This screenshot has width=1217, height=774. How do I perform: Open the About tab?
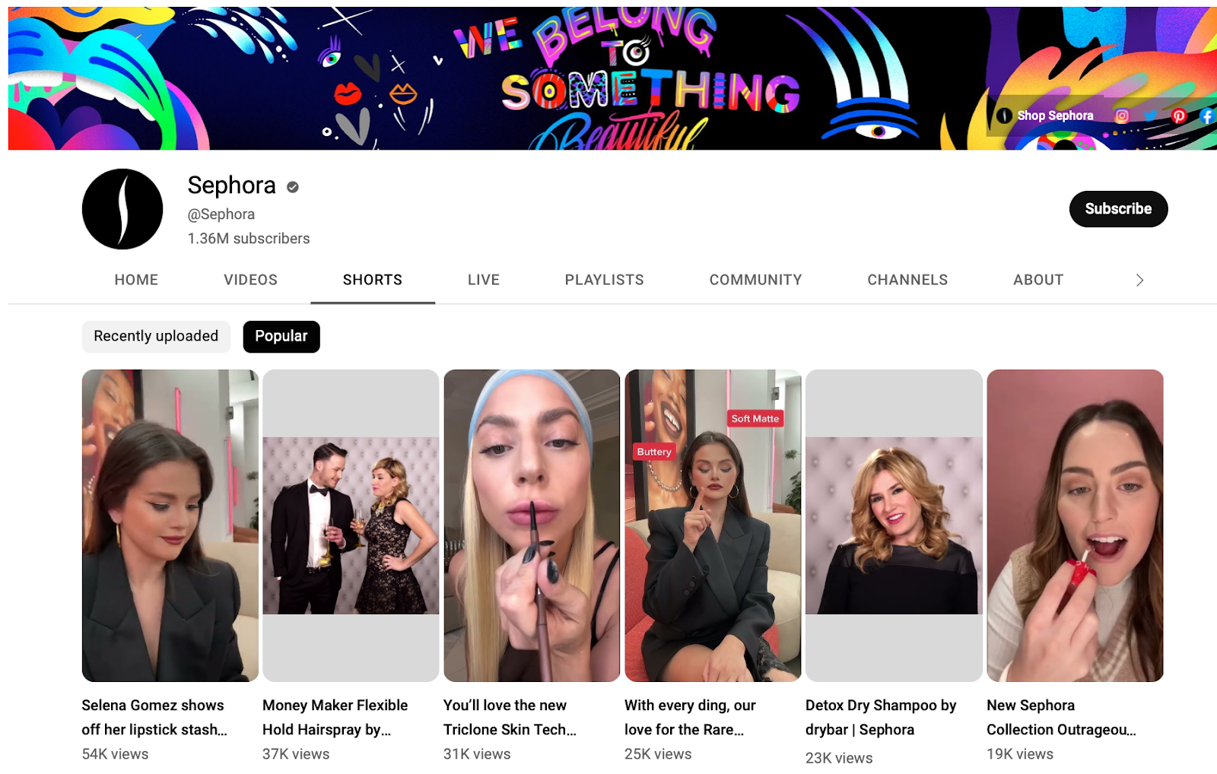1038,280
